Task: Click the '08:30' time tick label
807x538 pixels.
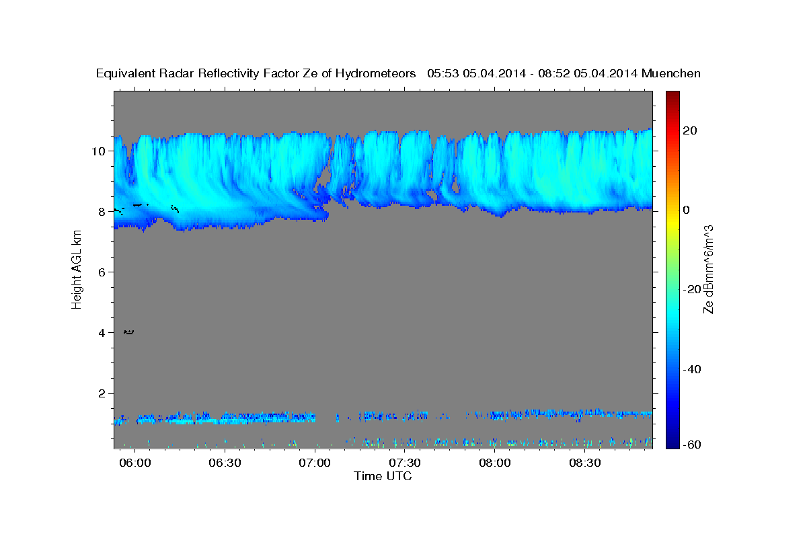Action: click(585, 463)
